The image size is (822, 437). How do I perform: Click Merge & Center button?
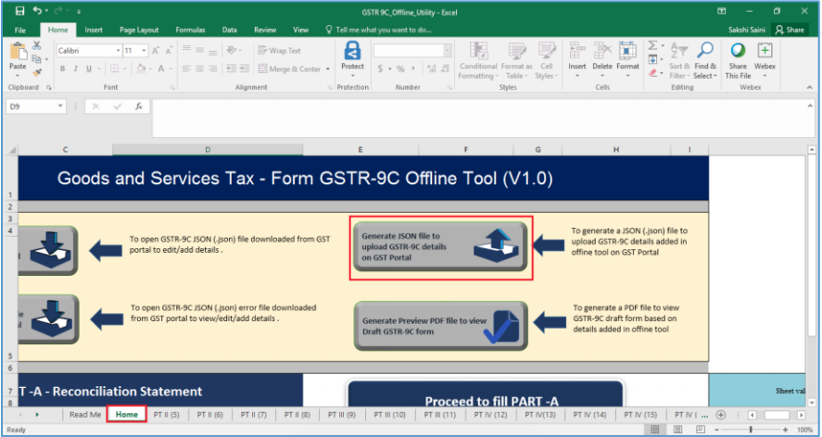289,69
